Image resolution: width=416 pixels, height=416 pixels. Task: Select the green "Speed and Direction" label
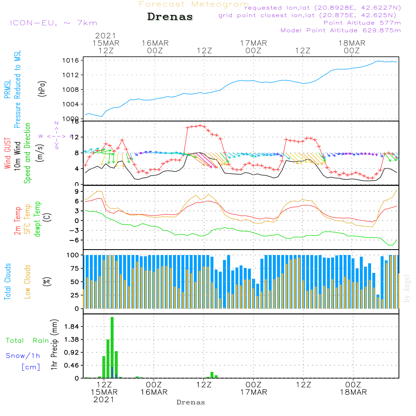[x=27, y=153]
